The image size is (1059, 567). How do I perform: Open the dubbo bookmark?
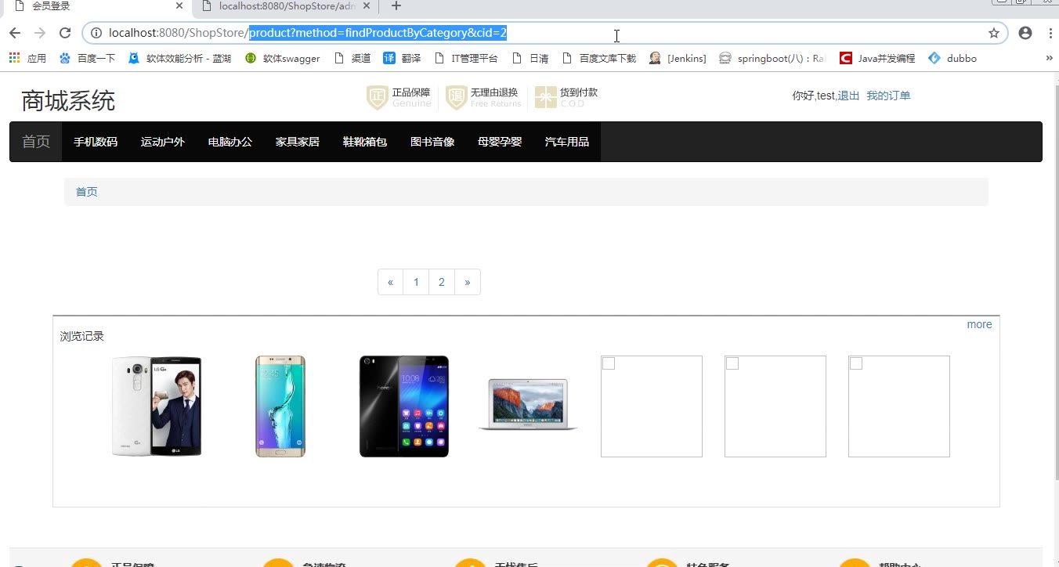(952, 58)
